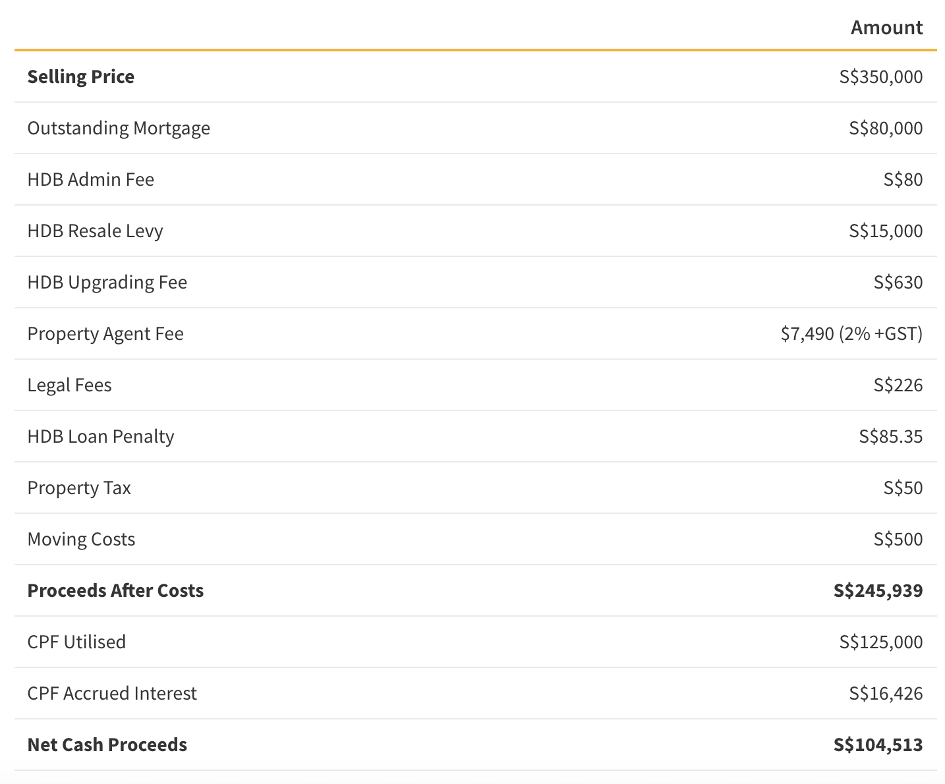Click the Amount column header
Image resolution: width=945 pixels, height=784 pixels.
tap(886, 28)
